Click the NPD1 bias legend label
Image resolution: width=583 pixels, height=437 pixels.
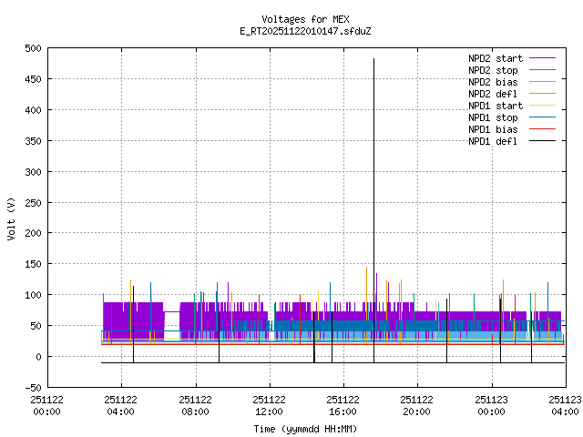pyautogui.click(x=493, y=129)
